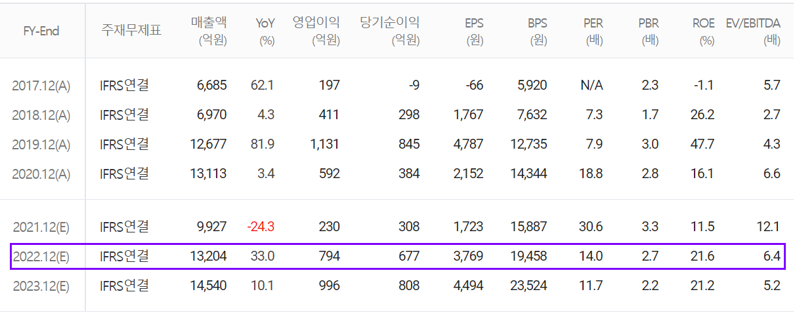The height and width of the screenshot is (315, 795).
Task: Click the red -24.3 YoY value
Action: [261, 227]
